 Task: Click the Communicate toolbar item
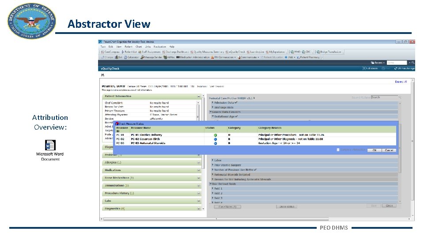248,57
